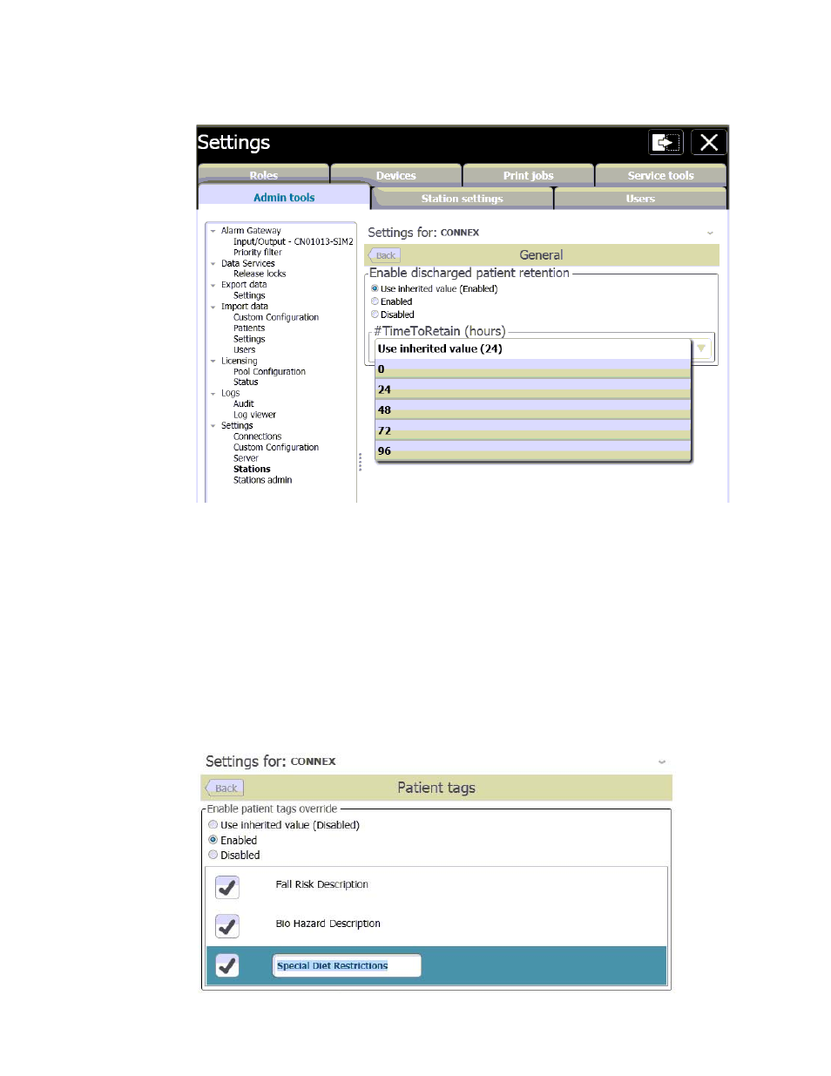Choose 24 hours in the TimeToRetain list

click(532, 389)
